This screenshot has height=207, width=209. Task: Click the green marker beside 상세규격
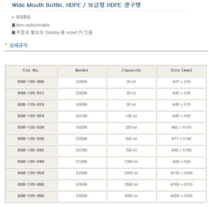pyautogui.click(x=6, y=45)
